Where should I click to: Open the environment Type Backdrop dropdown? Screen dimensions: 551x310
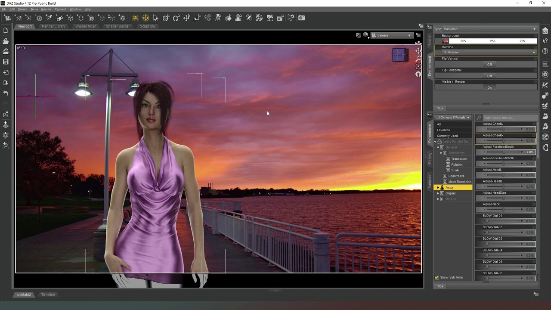(x=489, y=29)
